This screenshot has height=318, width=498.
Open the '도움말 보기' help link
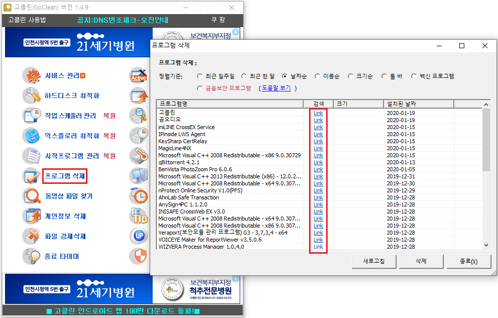pos(276,88)
